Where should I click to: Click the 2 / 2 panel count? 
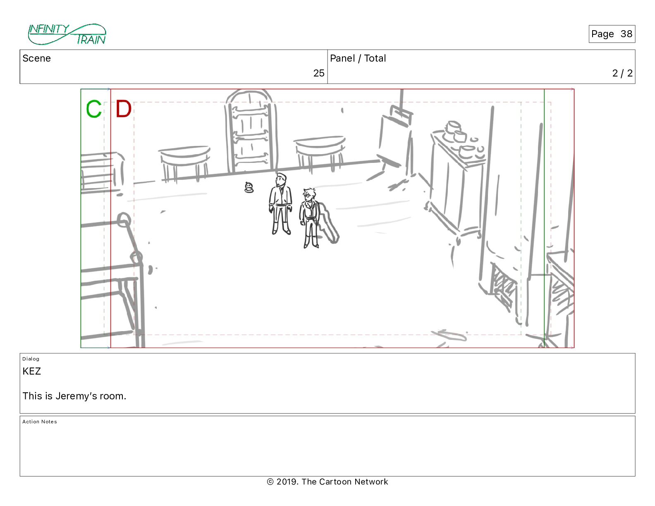(x=622, y=73)
